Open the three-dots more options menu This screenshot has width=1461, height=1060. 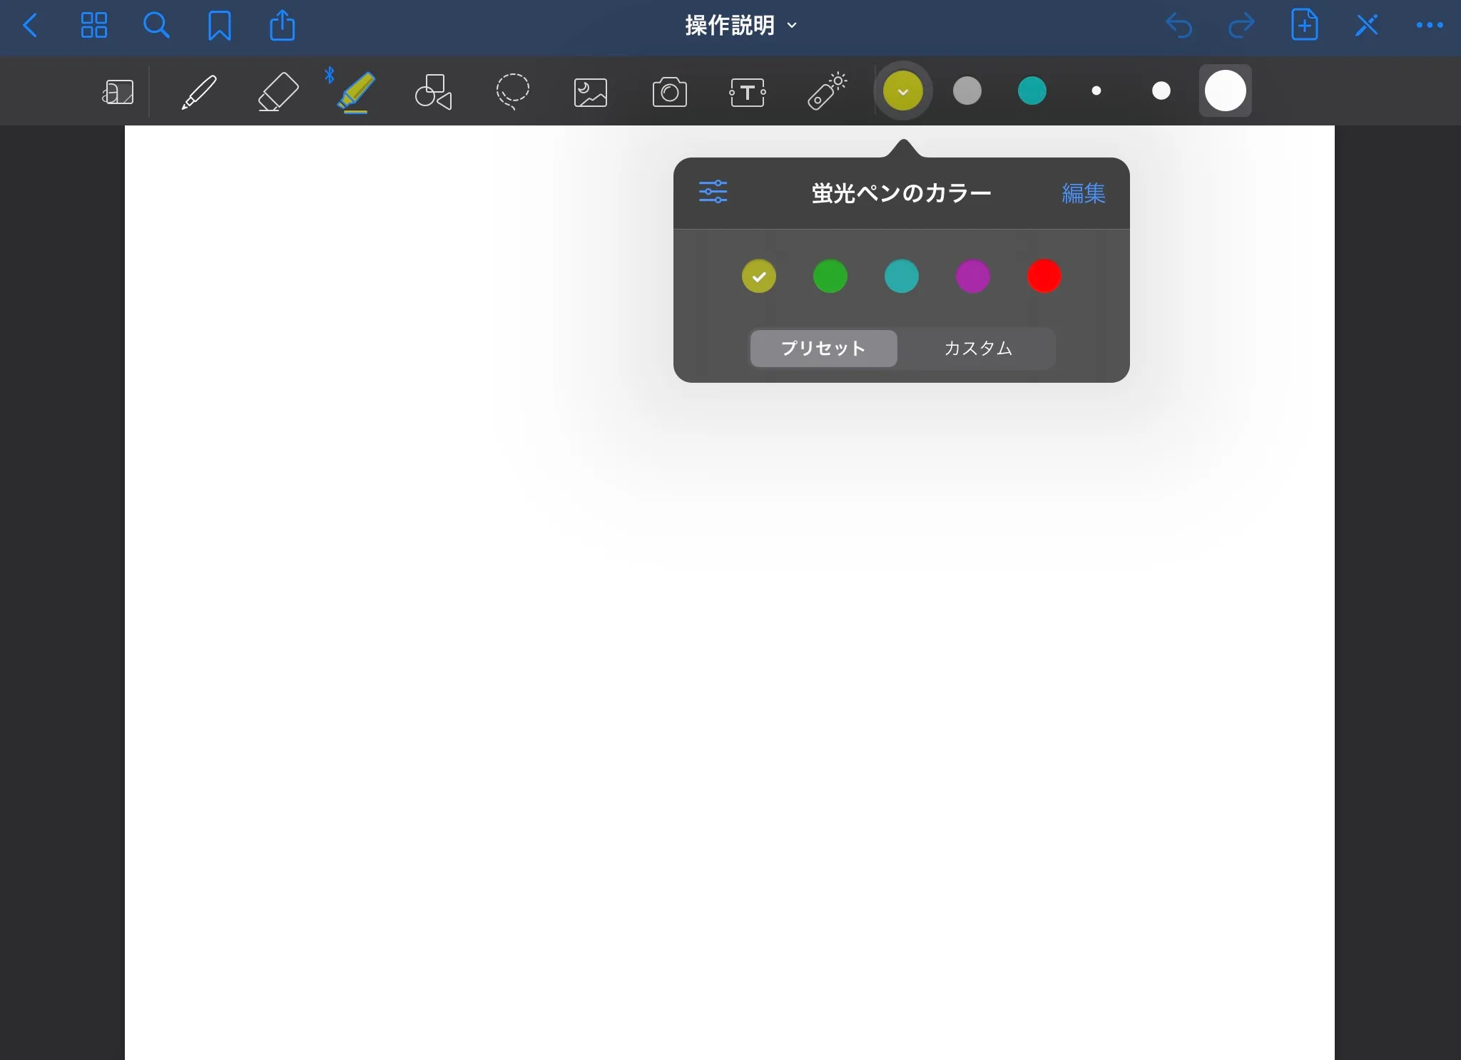tap(1429, 26)
